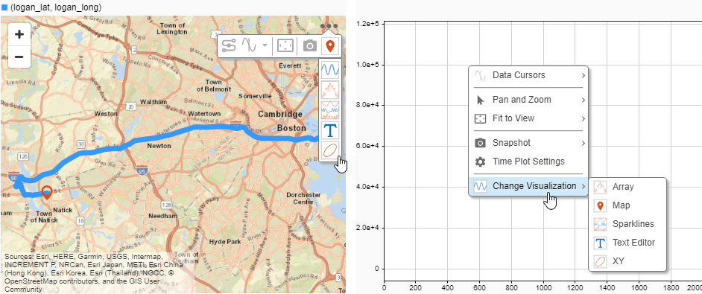Screen dimensions: 702x294
Task: Choose Sparklines icon in visualization flyout
Action: point(330,109)
